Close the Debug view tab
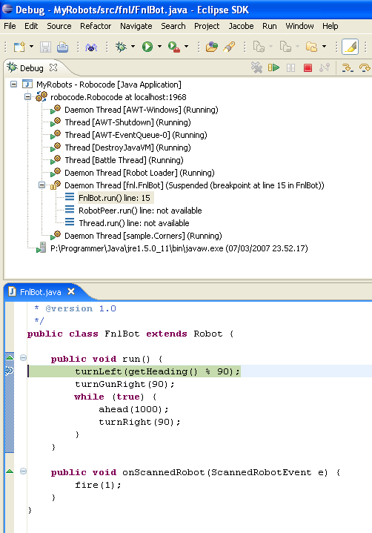The image size is (372, 533). (53, 67)
